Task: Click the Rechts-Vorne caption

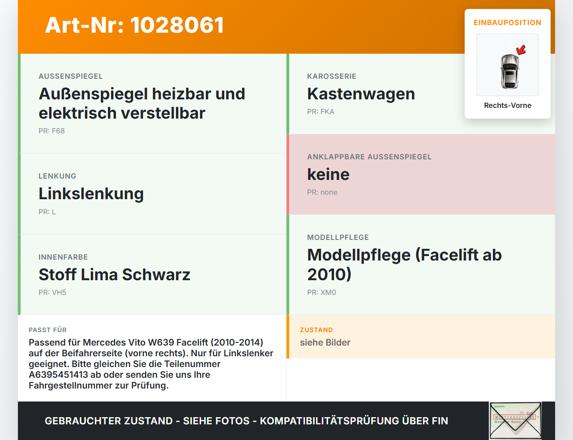Action: click(508, 105)
